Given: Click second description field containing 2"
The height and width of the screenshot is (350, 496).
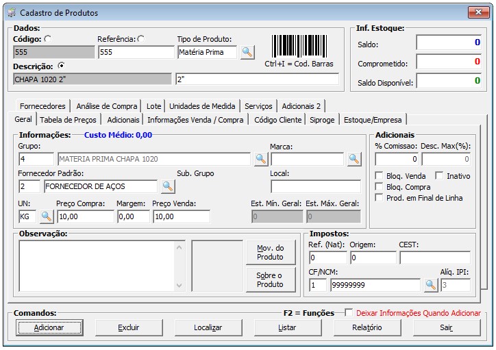Looking at the screenshot, I should 257,79.
